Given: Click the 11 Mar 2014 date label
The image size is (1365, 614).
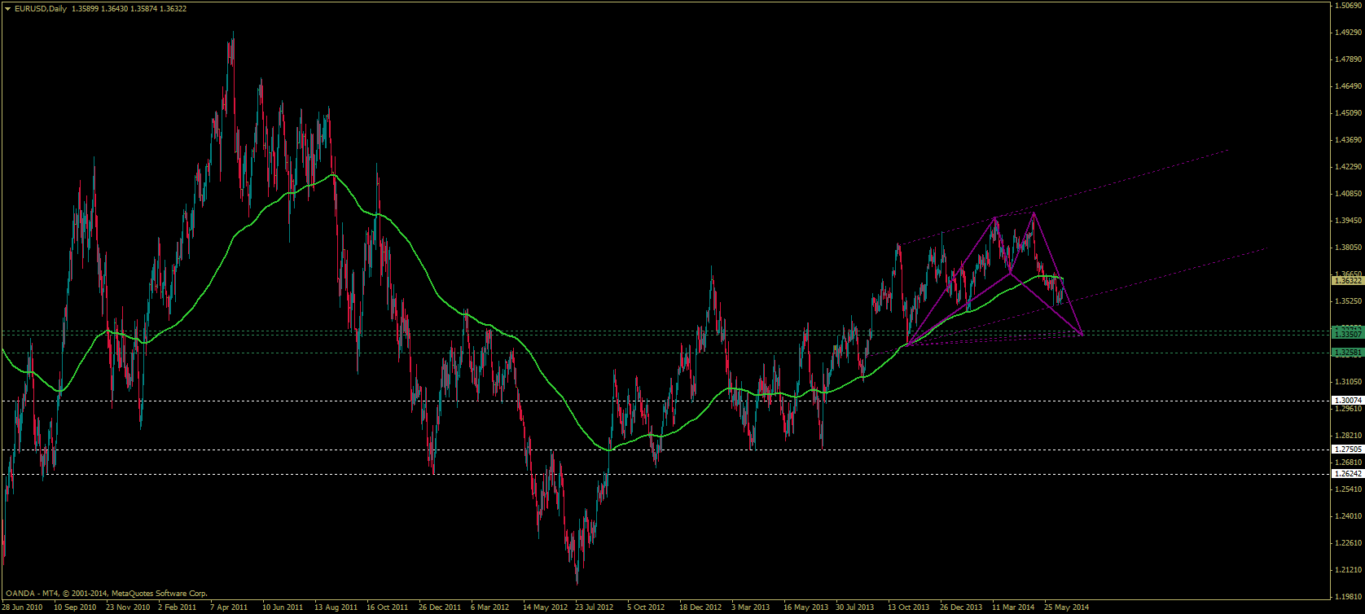Looking at the screenshot, I should [x=1013, y=607].
